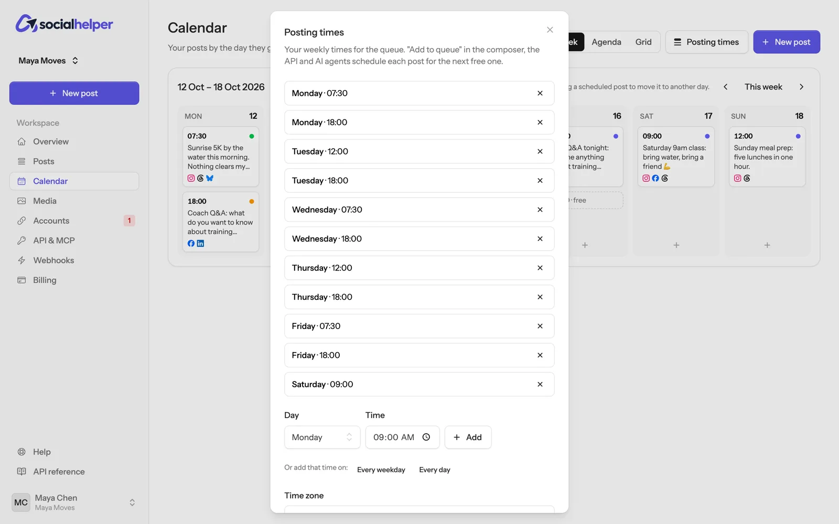
Task: Remove the Friday 18:00 slot
Action: (540, 355)
